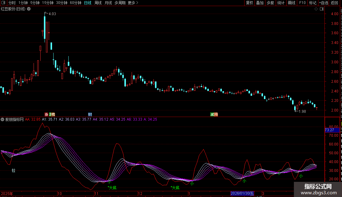Viewport: 342px width, 197px height.
Task: Click the 2026/01/30 date marker on timeline
Action: [242, 193]
